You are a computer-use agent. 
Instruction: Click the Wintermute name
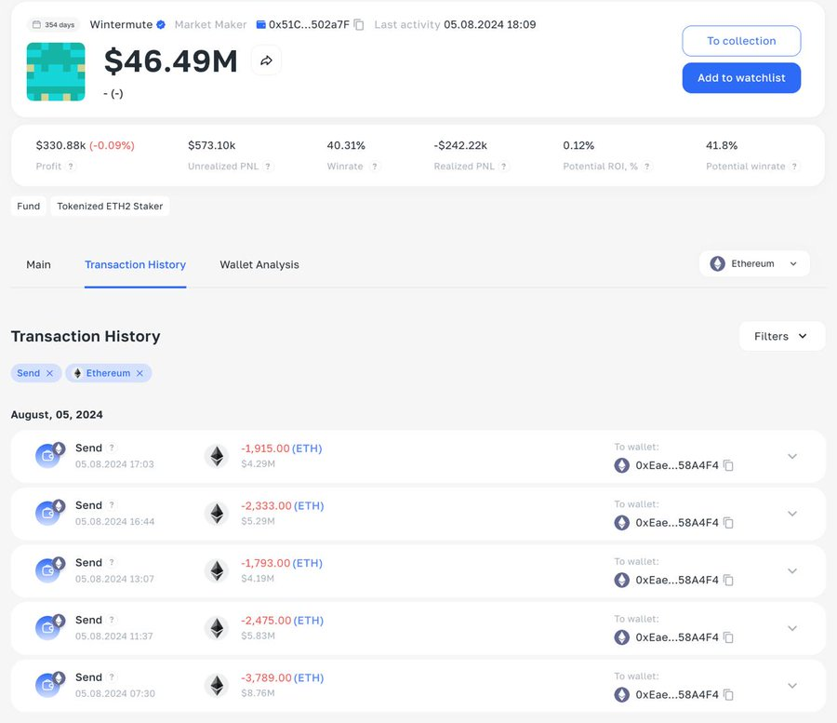coord(121,24)
